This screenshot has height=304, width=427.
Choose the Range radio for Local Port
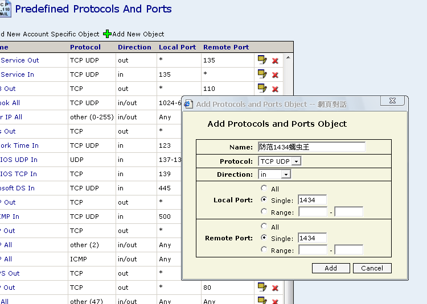264,211
